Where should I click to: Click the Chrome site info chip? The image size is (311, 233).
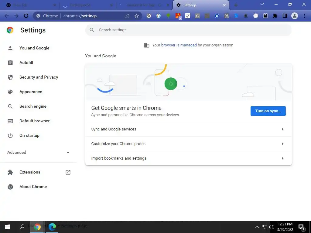(47, 16)
